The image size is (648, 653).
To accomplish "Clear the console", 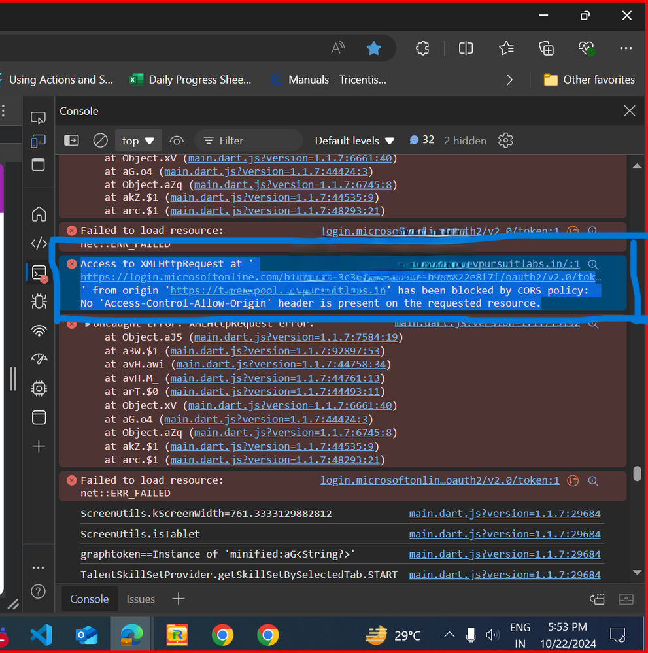I will (x=100, y=141).
